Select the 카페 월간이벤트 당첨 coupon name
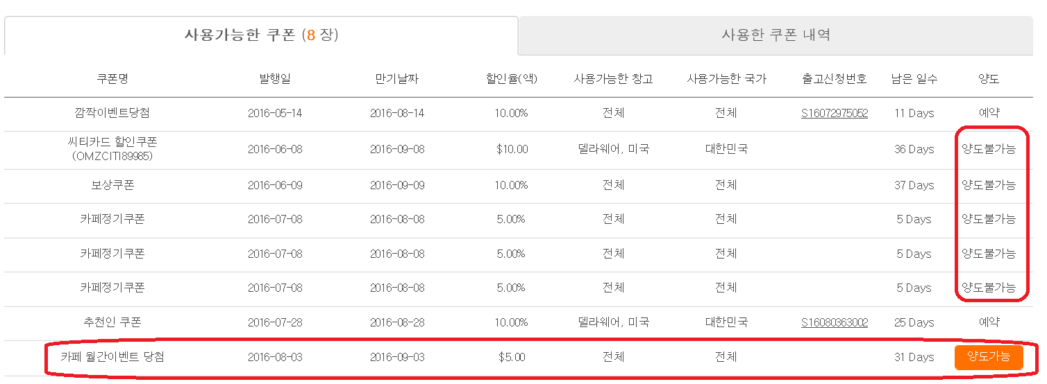Screen dimensions: 1047x384 (112, 358)
